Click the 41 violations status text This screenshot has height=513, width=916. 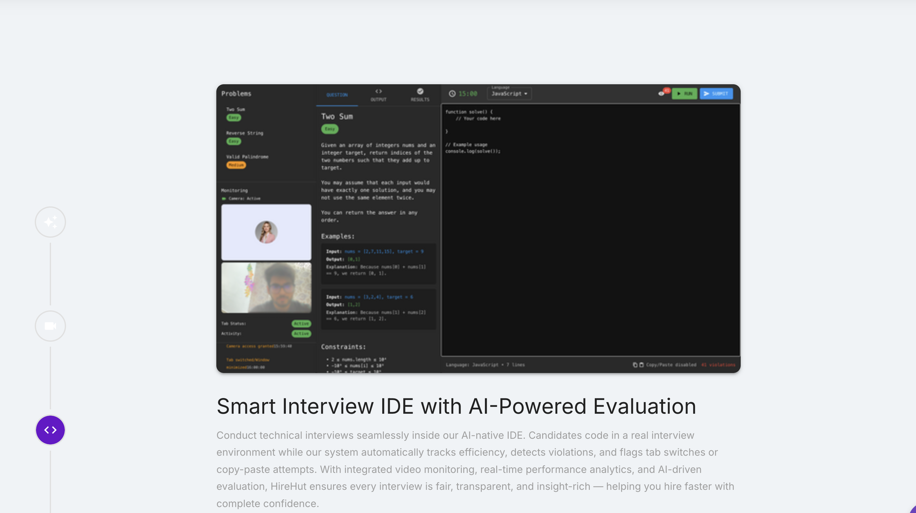[718, 365]
